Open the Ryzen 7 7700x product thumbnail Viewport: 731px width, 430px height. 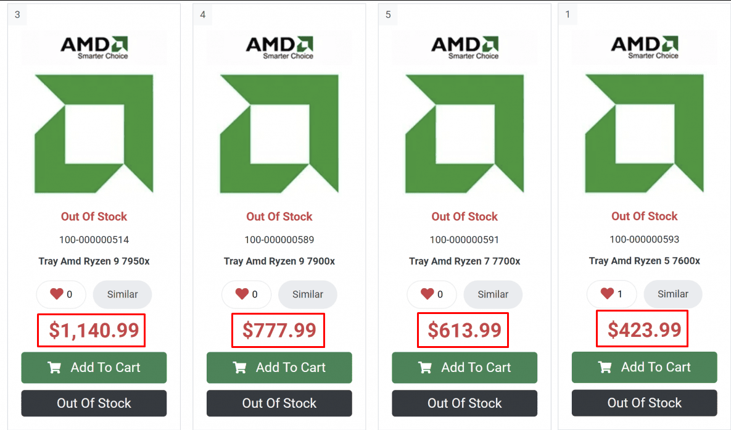(x=464, y=133)
